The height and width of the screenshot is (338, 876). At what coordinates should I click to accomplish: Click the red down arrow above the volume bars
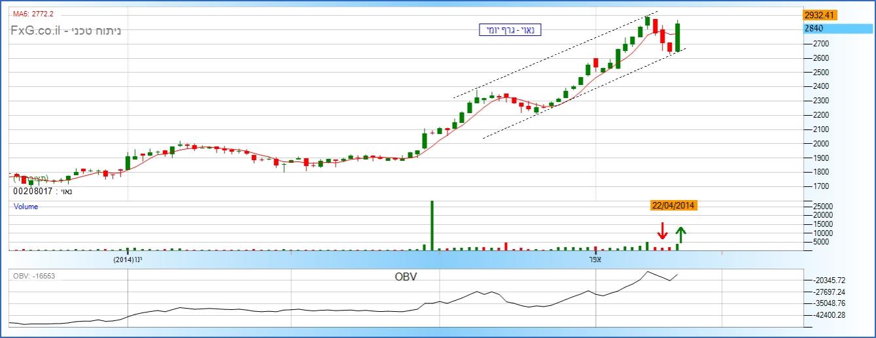pos(661,231)
